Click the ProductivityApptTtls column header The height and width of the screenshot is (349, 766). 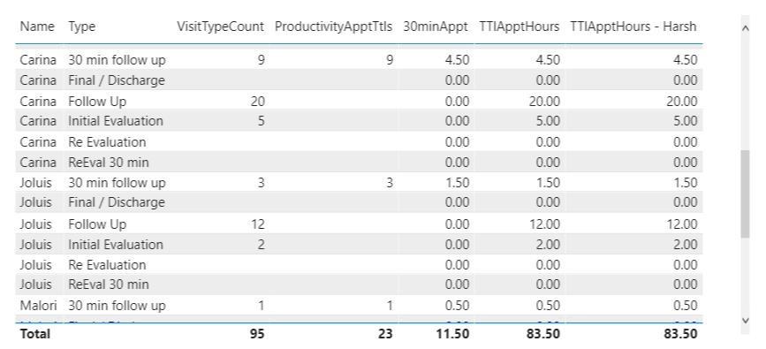click(333, 27)
